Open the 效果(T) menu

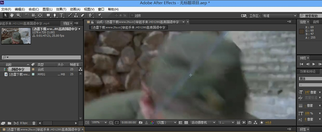[x=61, y=9]
